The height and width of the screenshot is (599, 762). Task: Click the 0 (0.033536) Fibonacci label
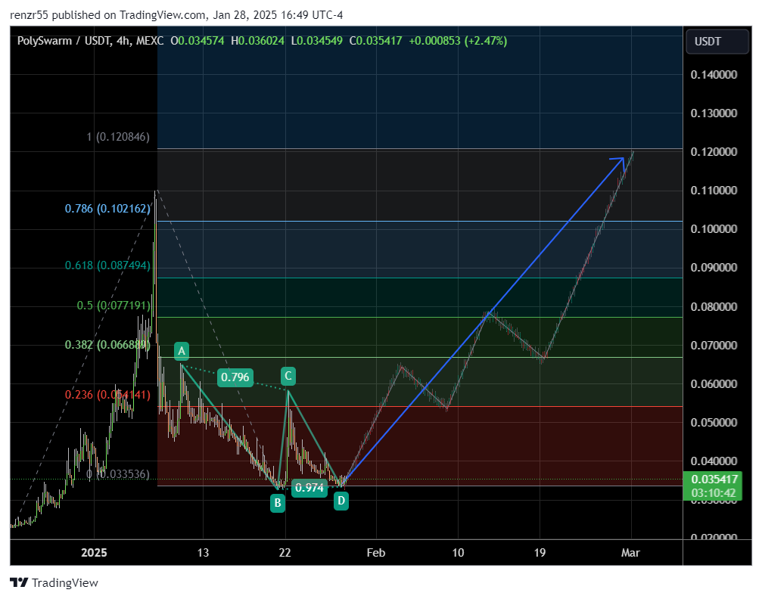tap(117, 474)
